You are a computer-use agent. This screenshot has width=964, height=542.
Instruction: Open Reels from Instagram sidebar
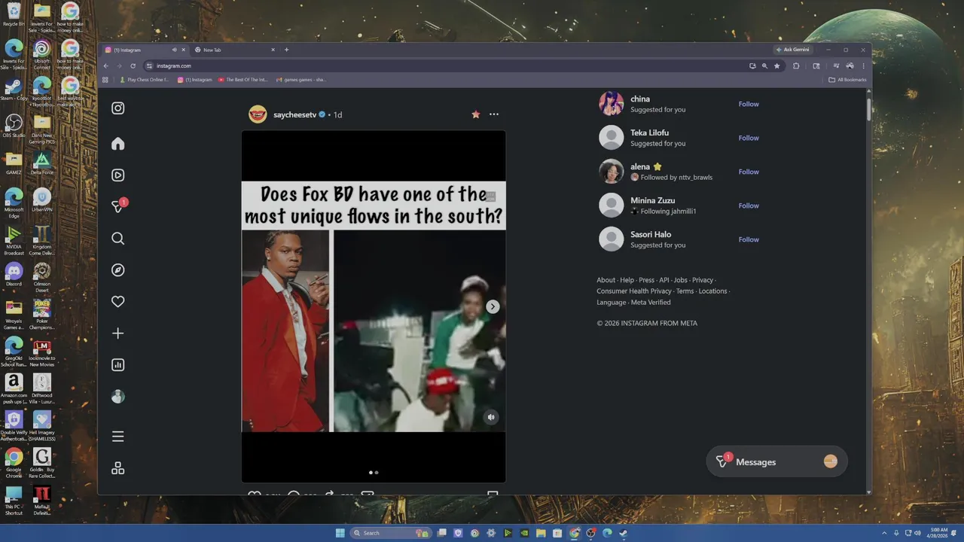(x=117, y=175)
